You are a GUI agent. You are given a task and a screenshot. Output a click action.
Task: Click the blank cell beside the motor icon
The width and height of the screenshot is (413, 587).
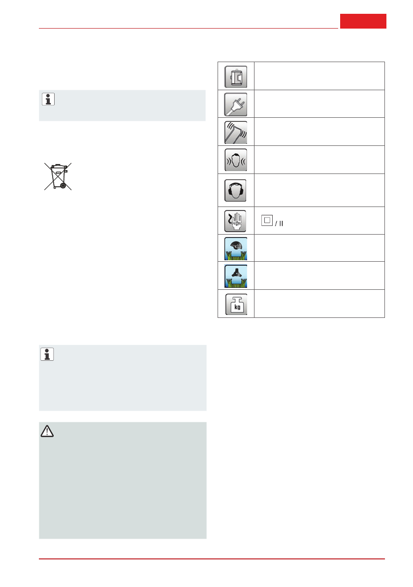319,76
